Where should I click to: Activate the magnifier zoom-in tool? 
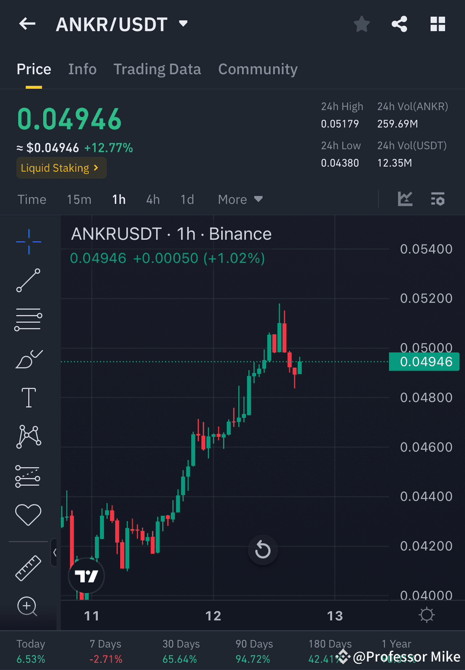coord(28,607)
